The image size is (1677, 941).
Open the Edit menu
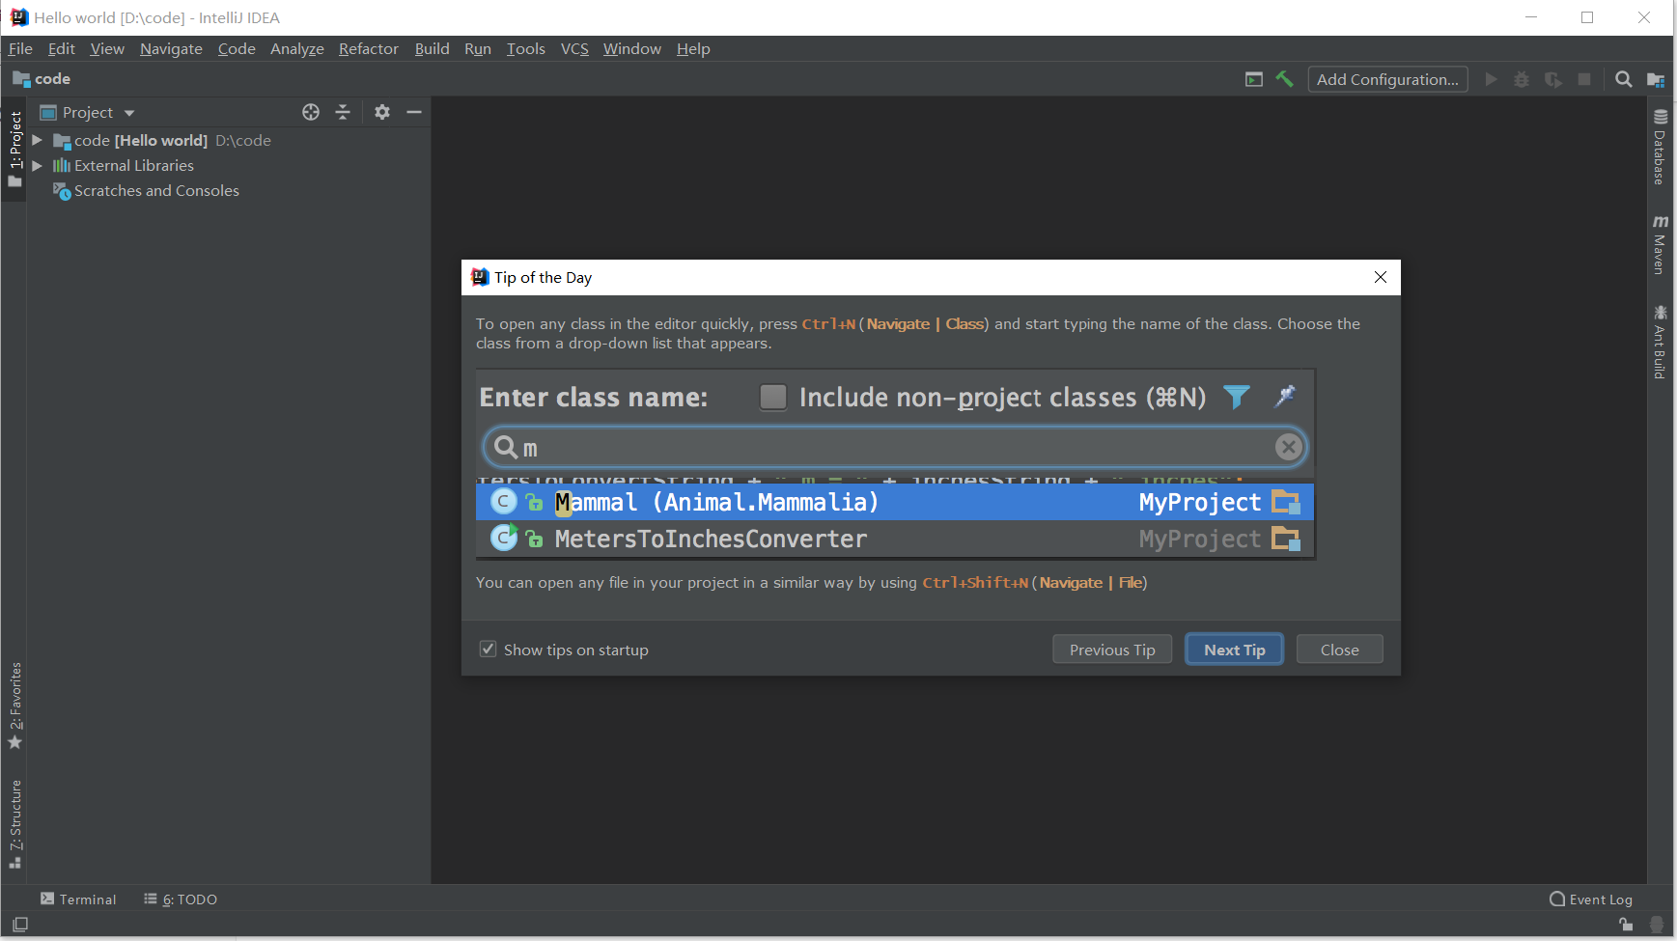pos(61,48)
